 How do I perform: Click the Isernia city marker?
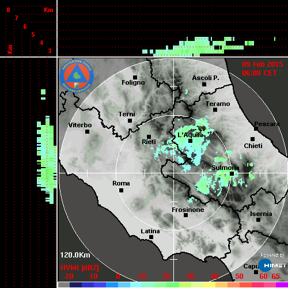(259, 219)
